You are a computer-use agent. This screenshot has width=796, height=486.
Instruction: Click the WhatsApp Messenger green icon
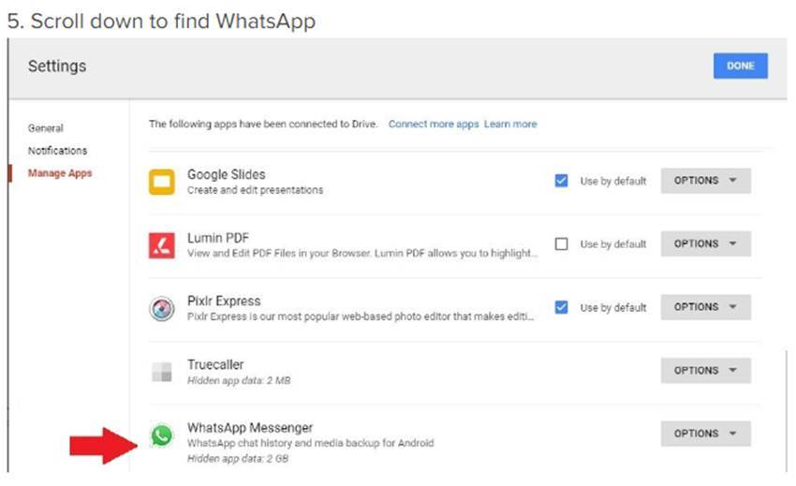pos(162,434)
